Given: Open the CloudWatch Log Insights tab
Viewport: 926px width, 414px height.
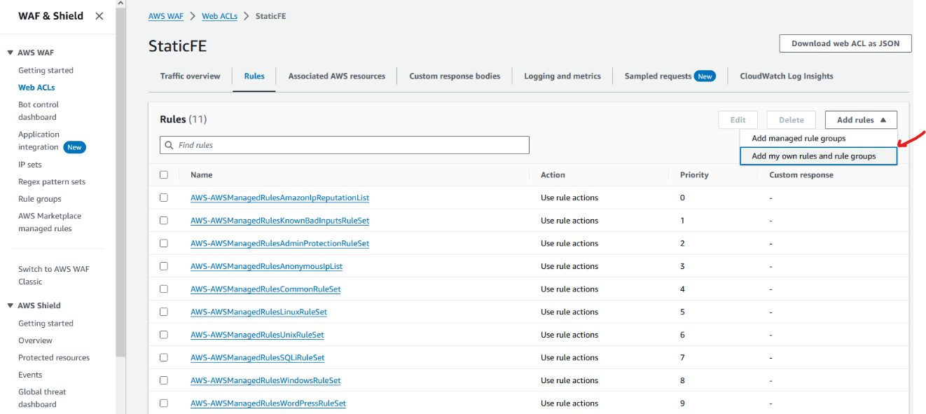Looking at the screenshot, I should (x=787, y=76).
